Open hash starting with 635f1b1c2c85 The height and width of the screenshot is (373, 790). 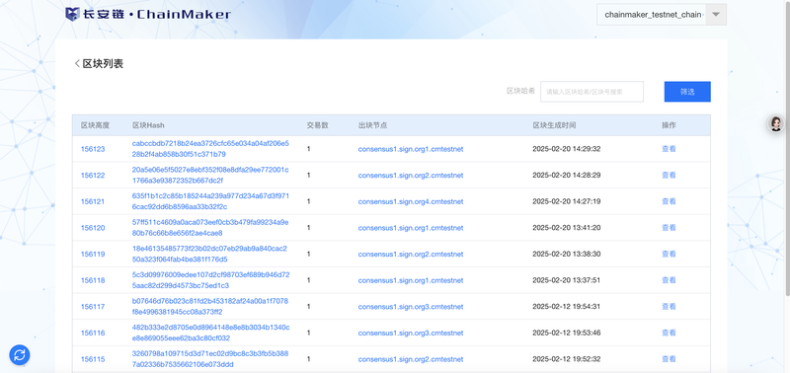pyautogui.click(x=210, y=201)
